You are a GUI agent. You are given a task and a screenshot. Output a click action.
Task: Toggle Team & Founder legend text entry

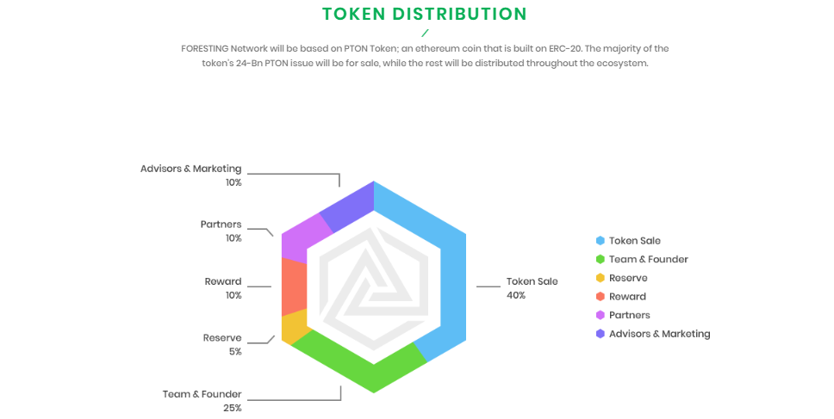pos(648,260)
